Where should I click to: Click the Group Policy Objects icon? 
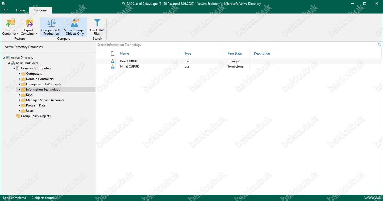pyautogui.click(x=18, y=116)
